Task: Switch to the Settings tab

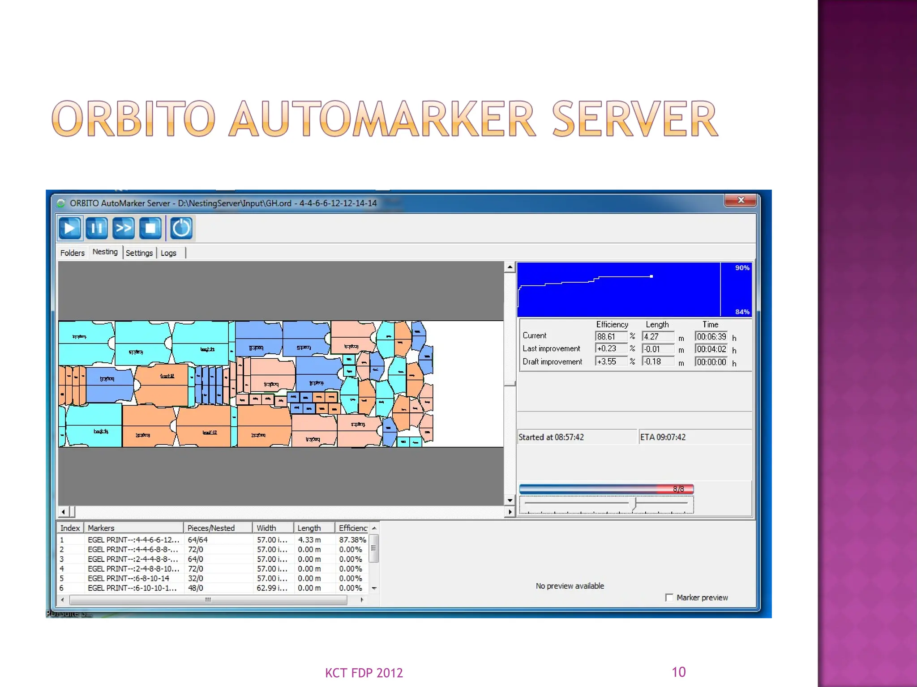Action: click(x=139, y=253)
